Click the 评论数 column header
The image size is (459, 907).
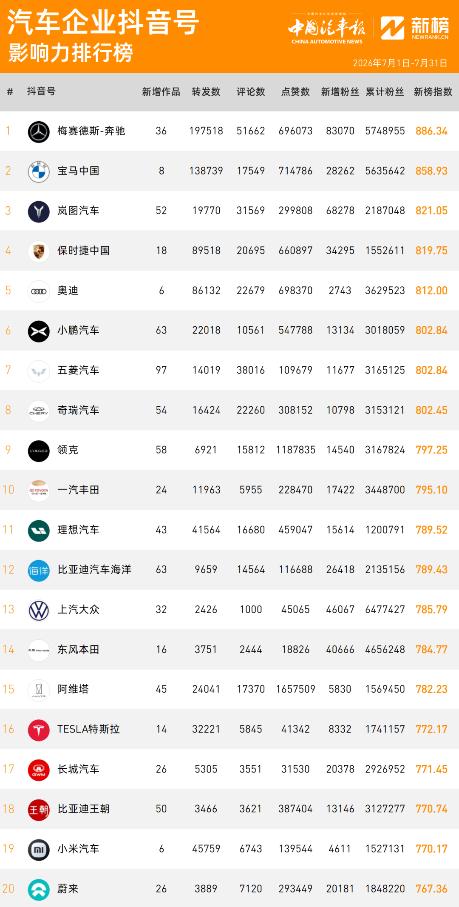pos(251,92)
